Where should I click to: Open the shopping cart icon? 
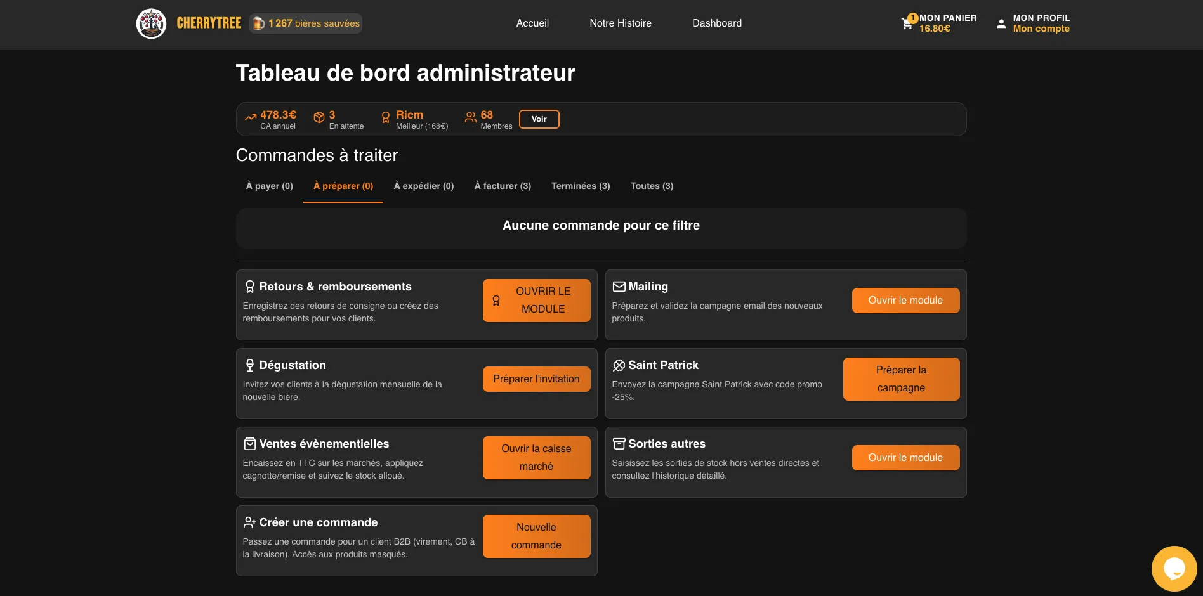[x=907, y=23]
